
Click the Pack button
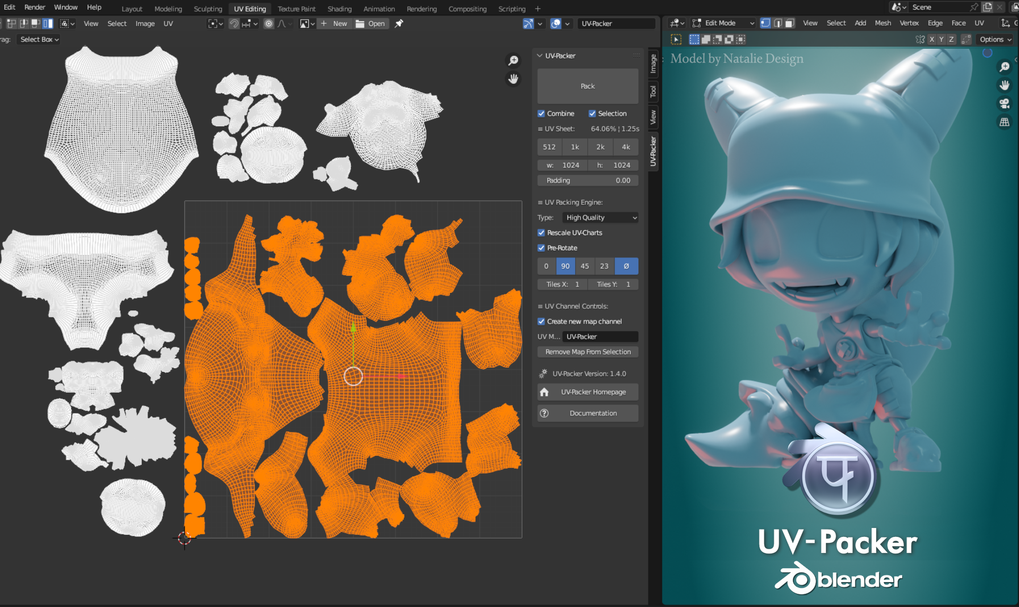coord(588,86)
